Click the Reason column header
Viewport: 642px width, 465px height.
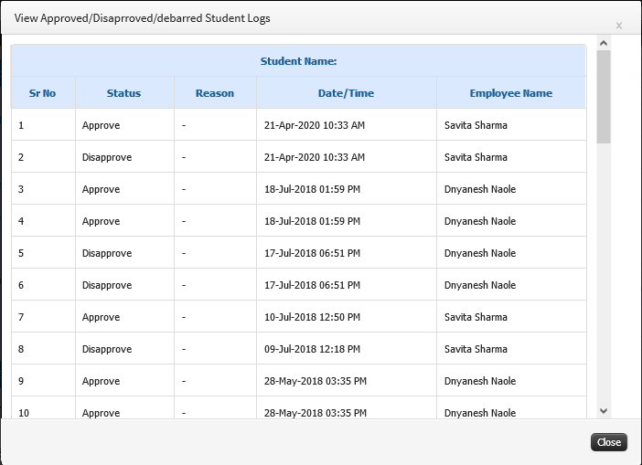pos(215,93)
